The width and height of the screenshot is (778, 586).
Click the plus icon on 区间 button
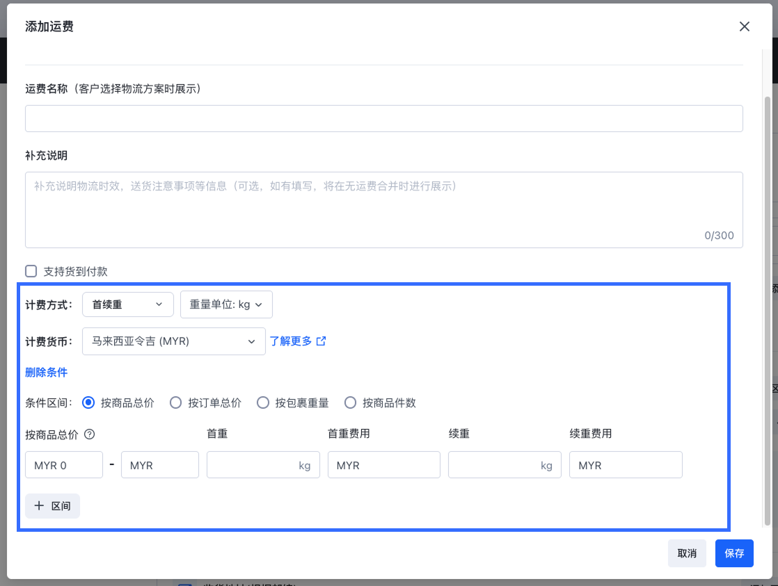tap(40, 506)
